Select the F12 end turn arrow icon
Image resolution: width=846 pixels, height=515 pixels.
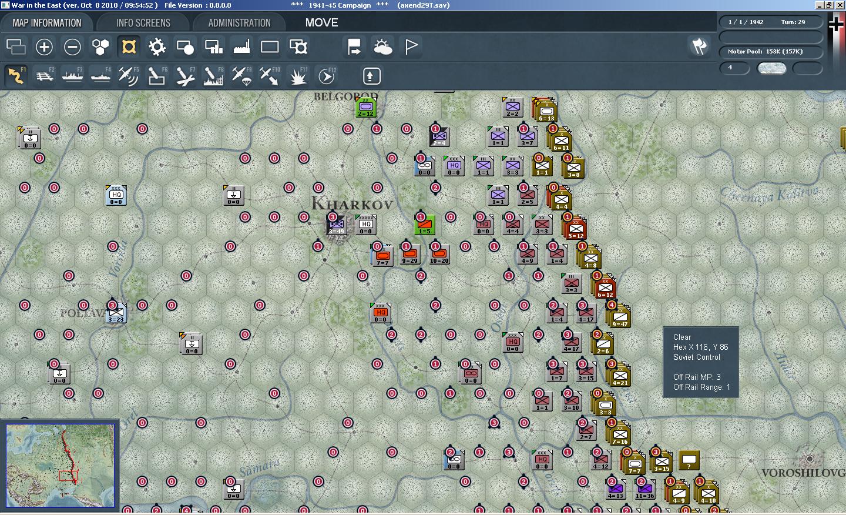[326, 76]
